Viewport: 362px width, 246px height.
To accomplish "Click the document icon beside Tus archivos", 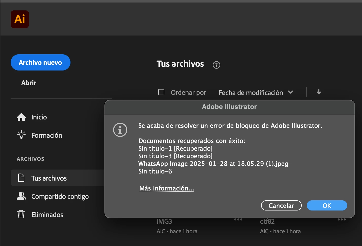I will (x=21, y=178).
